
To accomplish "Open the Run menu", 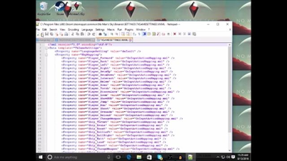I will pos(120,30).
